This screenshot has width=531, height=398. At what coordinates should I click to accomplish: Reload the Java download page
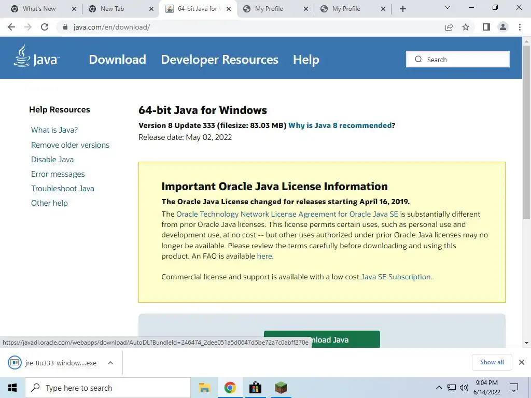click(45, 27)
